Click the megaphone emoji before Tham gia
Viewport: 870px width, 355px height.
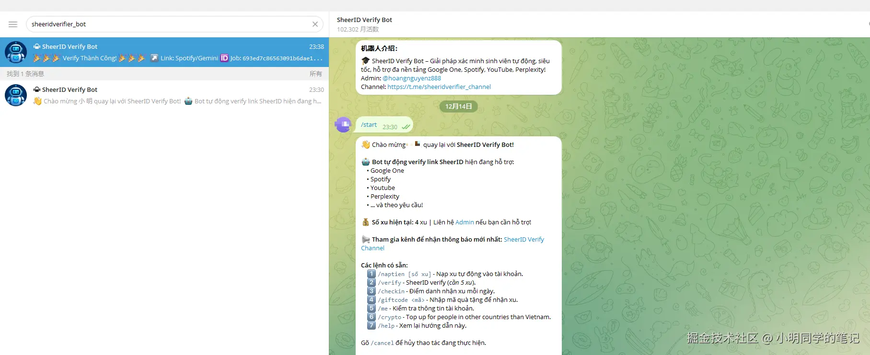(x=366, y=239)
